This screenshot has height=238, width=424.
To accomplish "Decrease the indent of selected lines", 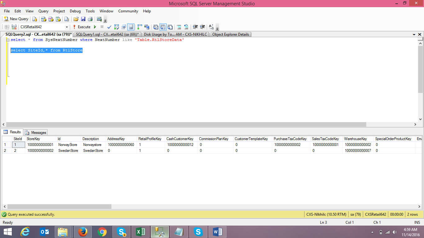I will coord(195,27).
